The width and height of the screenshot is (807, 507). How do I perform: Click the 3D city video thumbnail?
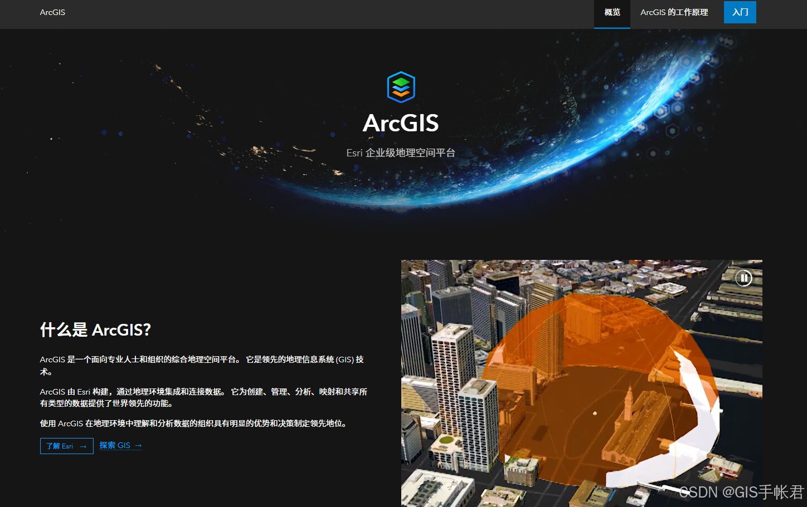tap(581, 383)
